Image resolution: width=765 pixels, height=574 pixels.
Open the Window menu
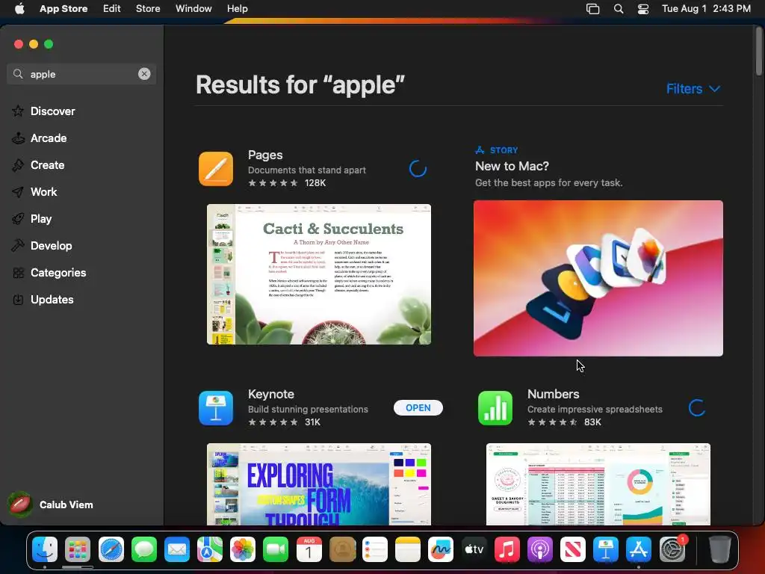(x=193, y=8)
